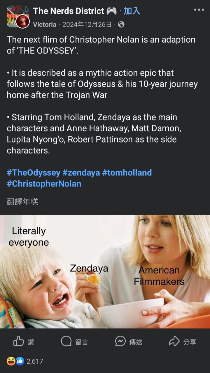Open the three-dot post options menu

click(x=199, y=10)
